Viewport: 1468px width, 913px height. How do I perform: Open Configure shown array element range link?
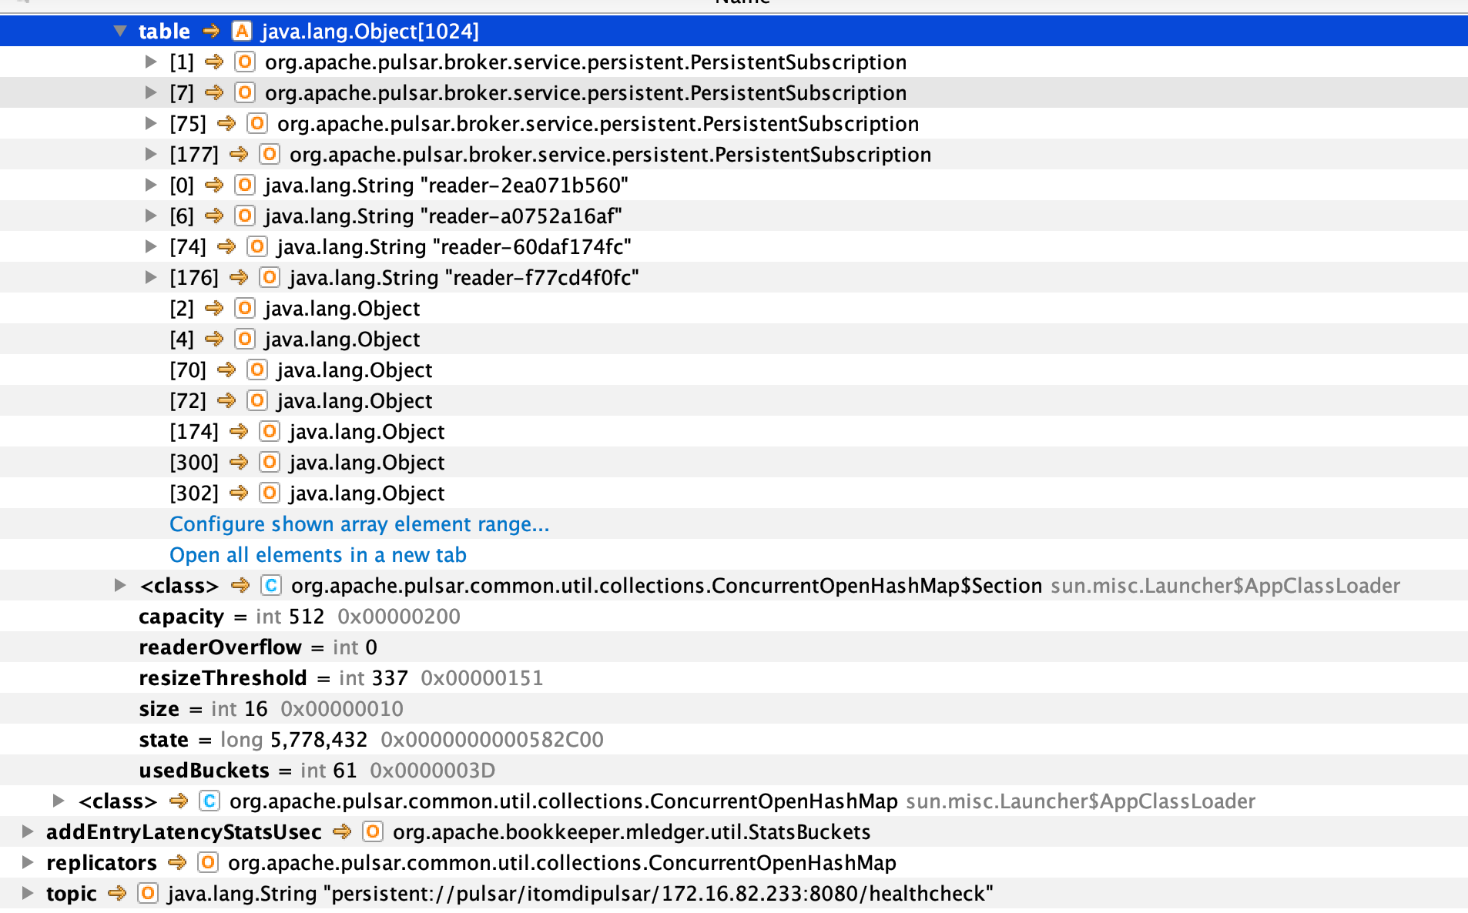coord(360,524)
